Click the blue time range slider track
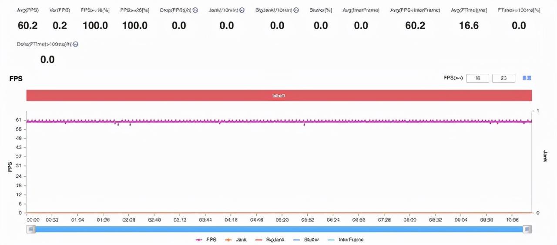 [278, 229]
